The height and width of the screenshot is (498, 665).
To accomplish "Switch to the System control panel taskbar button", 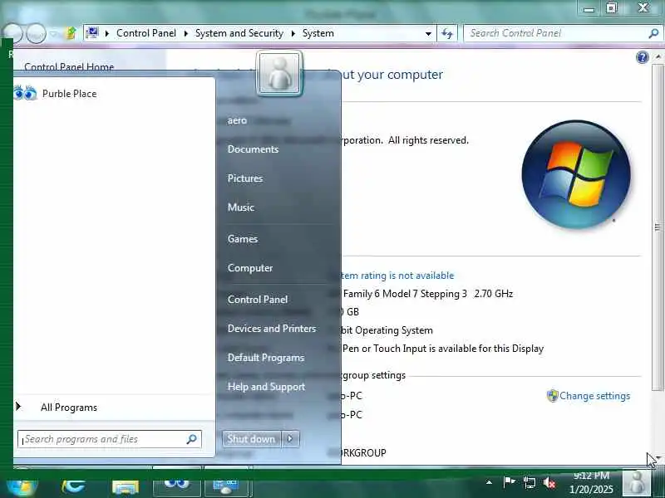I will point(228,486).
